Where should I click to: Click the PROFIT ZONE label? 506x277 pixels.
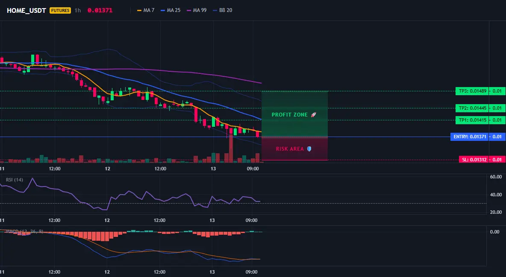(x=290, y=115)
